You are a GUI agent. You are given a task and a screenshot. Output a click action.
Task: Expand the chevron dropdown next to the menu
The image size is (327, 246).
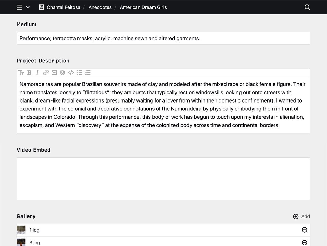[x=28, y=7]
